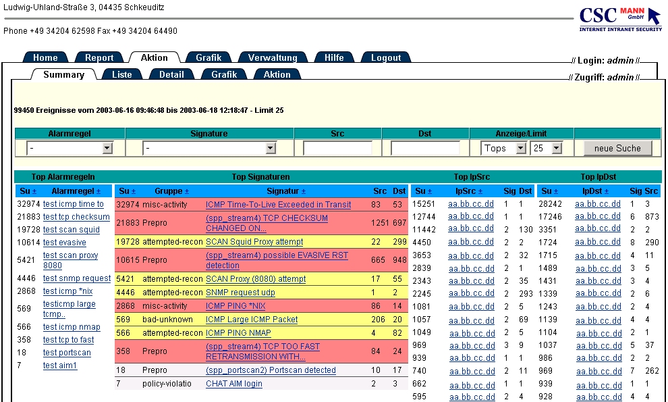Click the Logout tab
Image resolution: width=668 pixels, height=402 pixels.
(x=386, y=57)
